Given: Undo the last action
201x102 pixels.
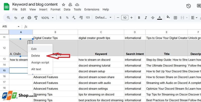Looking at the screenshot, I should [x=16, y=18].
